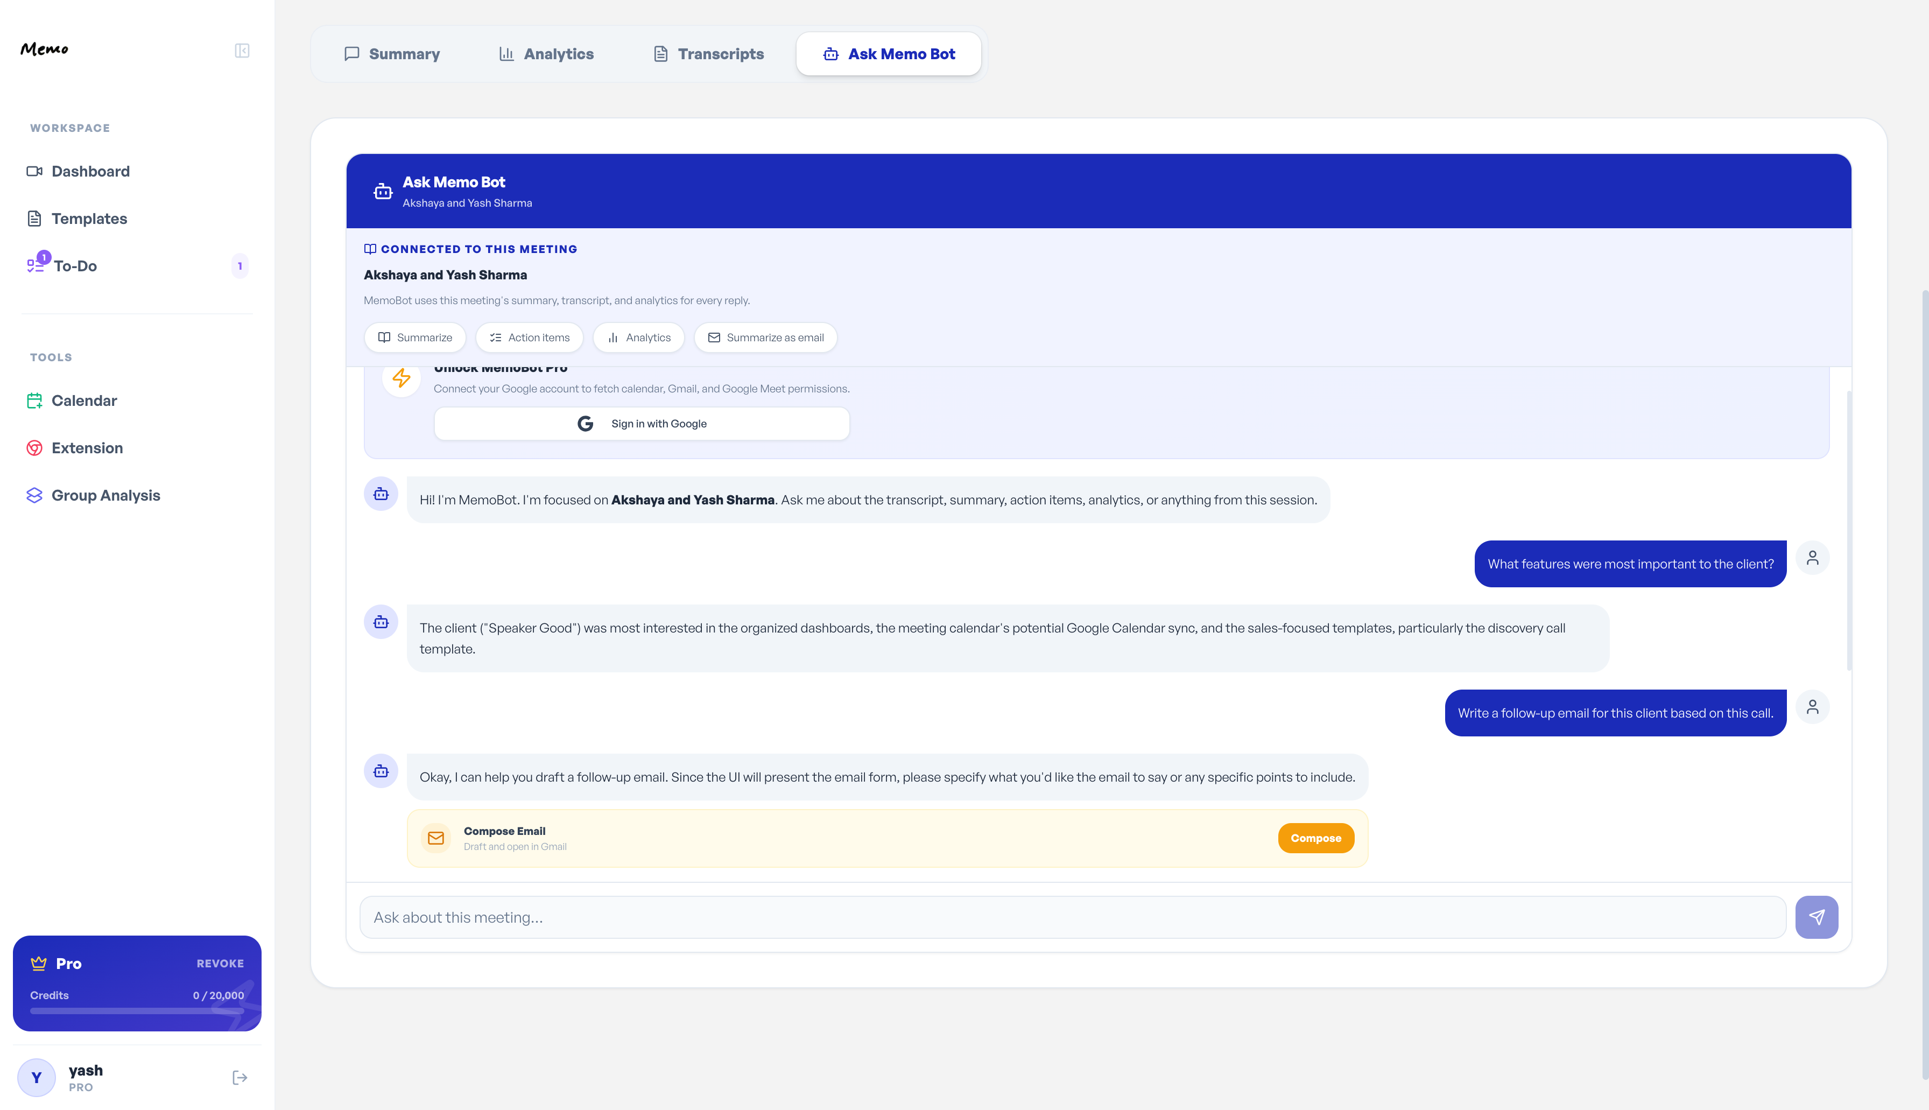Open the Calendar tool

coord(84,401)
